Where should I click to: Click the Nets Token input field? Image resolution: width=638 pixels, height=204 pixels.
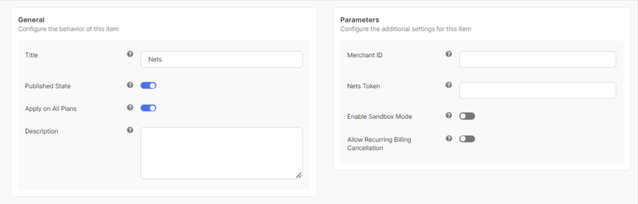click(x=538, y=90)
